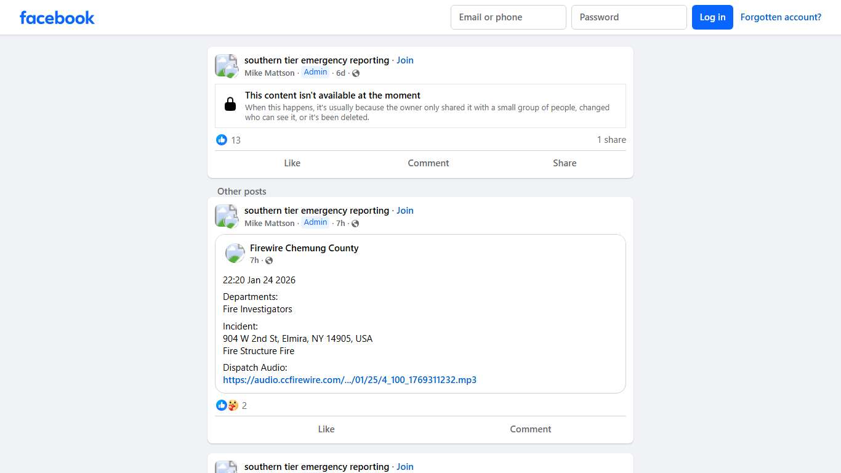
Task: Focus the Password input field
Action: pyautogui.click(x=629, y=17)
